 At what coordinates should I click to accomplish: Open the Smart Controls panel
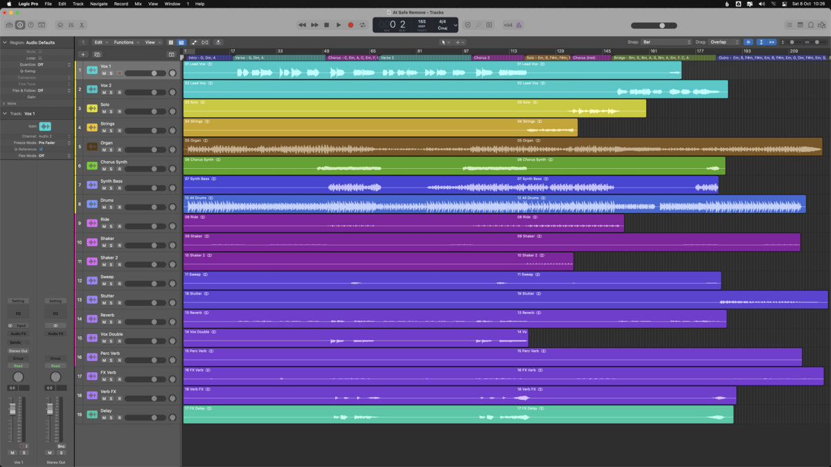60,25
